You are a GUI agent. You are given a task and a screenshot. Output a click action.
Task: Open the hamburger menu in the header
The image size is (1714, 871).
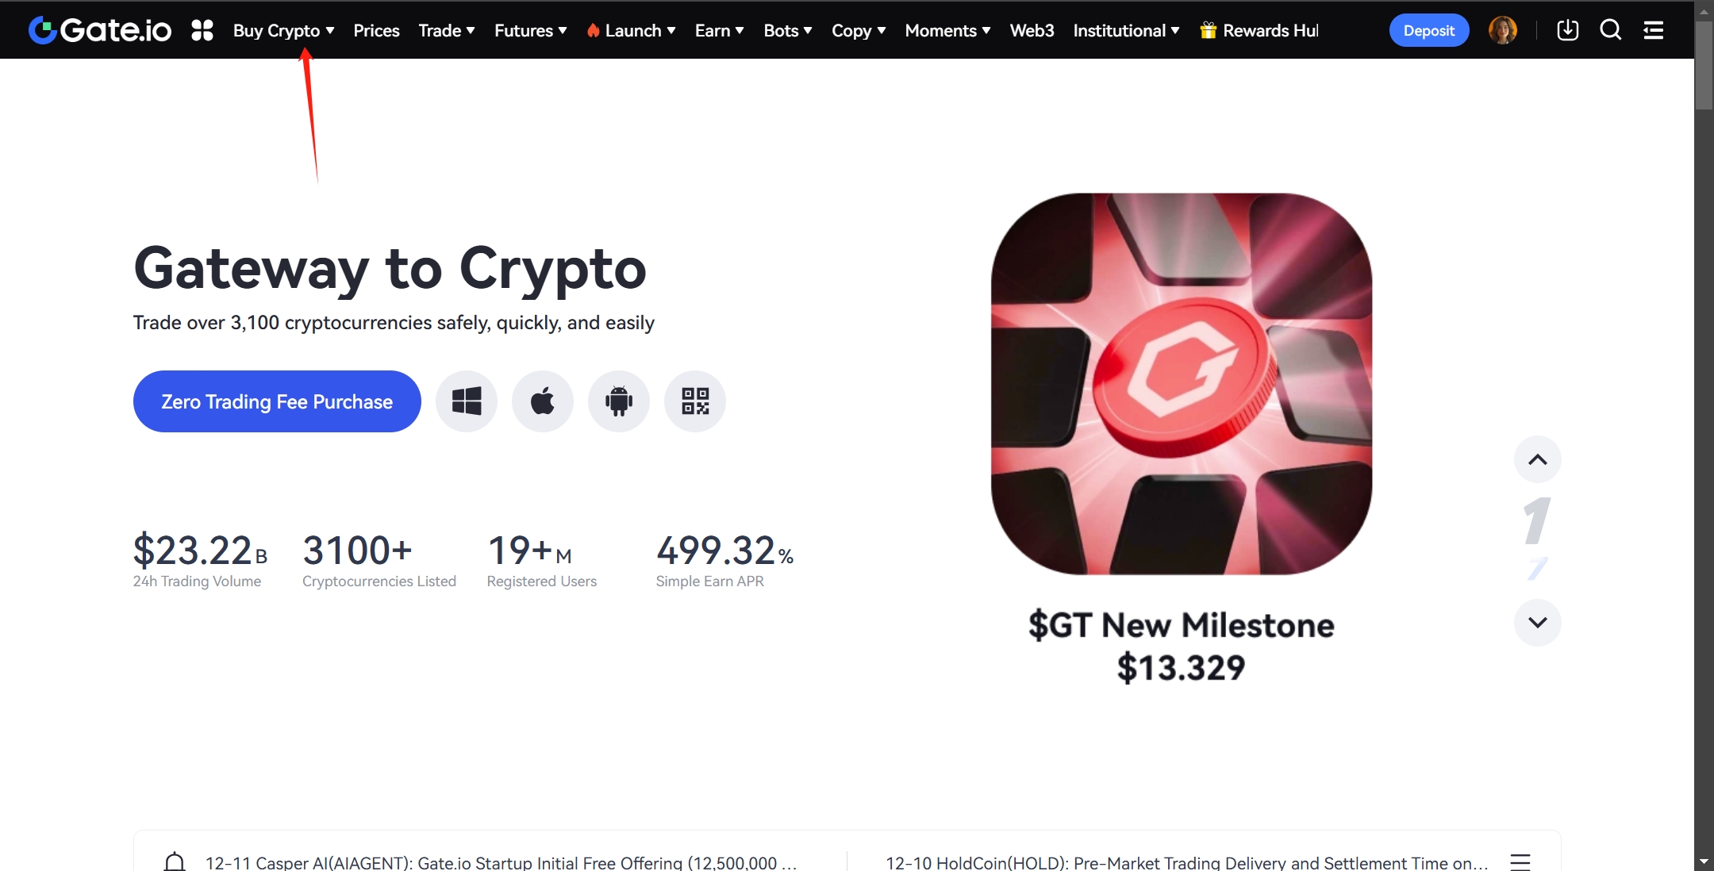coord(1654,30)
